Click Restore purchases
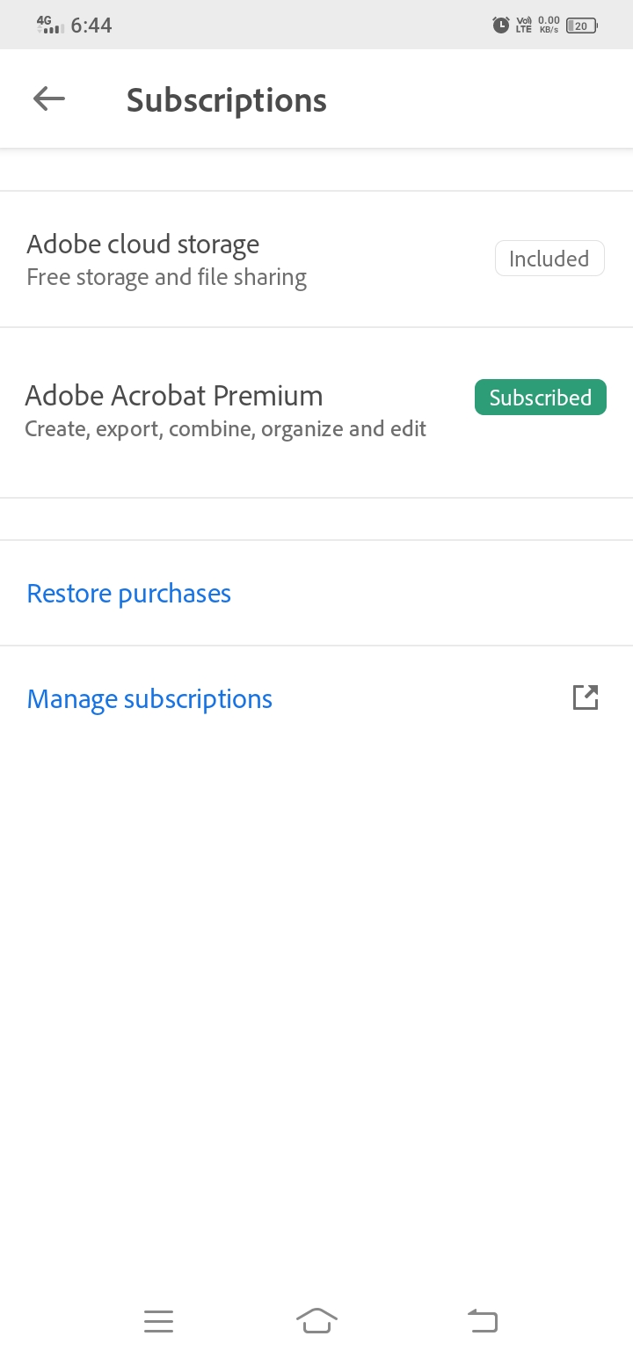 [x=128, y=593]
